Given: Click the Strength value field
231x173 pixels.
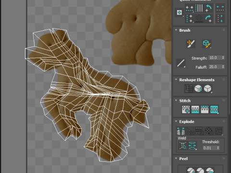Looking at the screenshot, I should (215, 58).
